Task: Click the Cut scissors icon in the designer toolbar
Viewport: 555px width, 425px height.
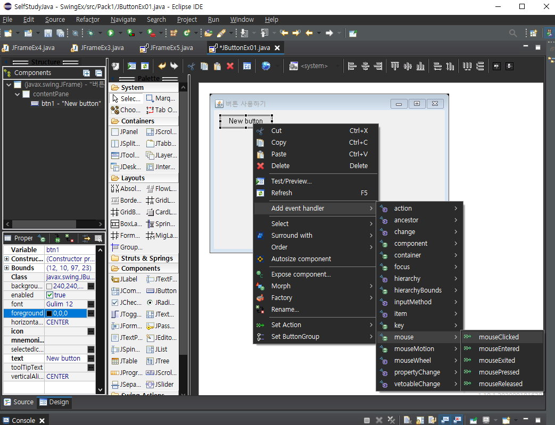Action: tap(191, 66)
